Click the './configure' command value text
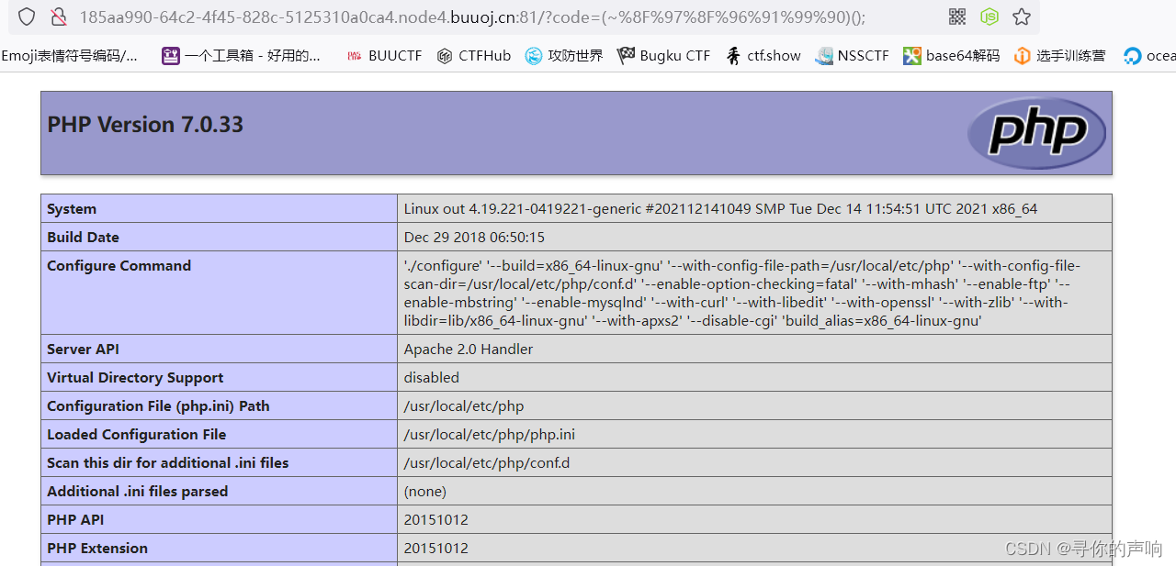1176x566 pixels. pos(742,294)
